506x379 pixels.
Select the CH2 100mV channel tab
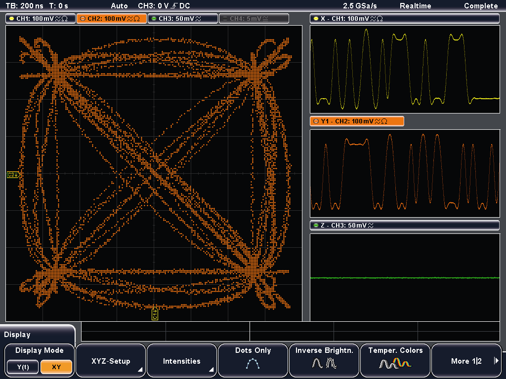point(112,19)
